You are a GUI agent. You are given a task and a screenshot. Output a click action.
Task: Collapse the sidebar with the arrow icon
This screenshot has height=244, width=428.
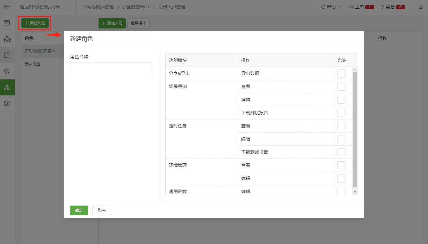pos(7,6)
